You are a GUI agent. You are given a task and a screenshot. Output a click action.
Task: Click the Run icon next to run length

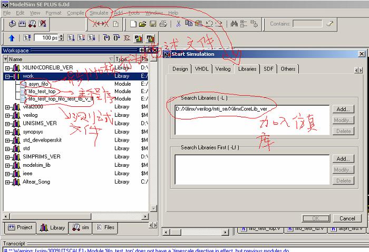pos(71,38)
